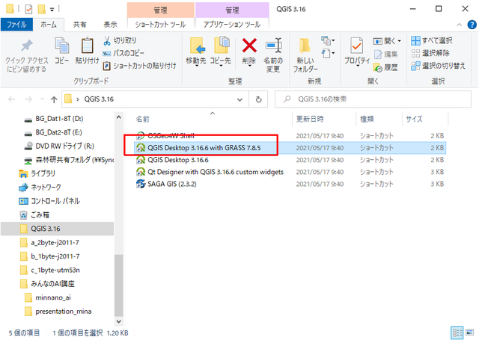479x340 pixels.
Task: Sort by the 名前 column header
Action: 213,119
